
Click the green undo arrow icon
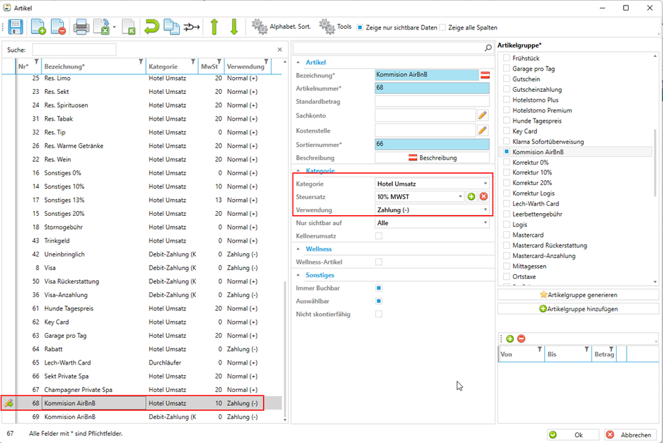(x=152, y=27)
